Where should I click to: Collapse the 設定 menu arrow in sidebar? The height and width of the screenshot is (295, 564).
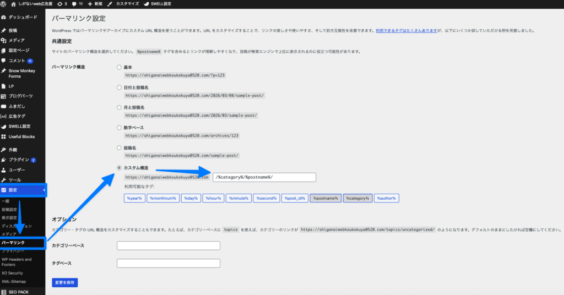coord(44,190)
